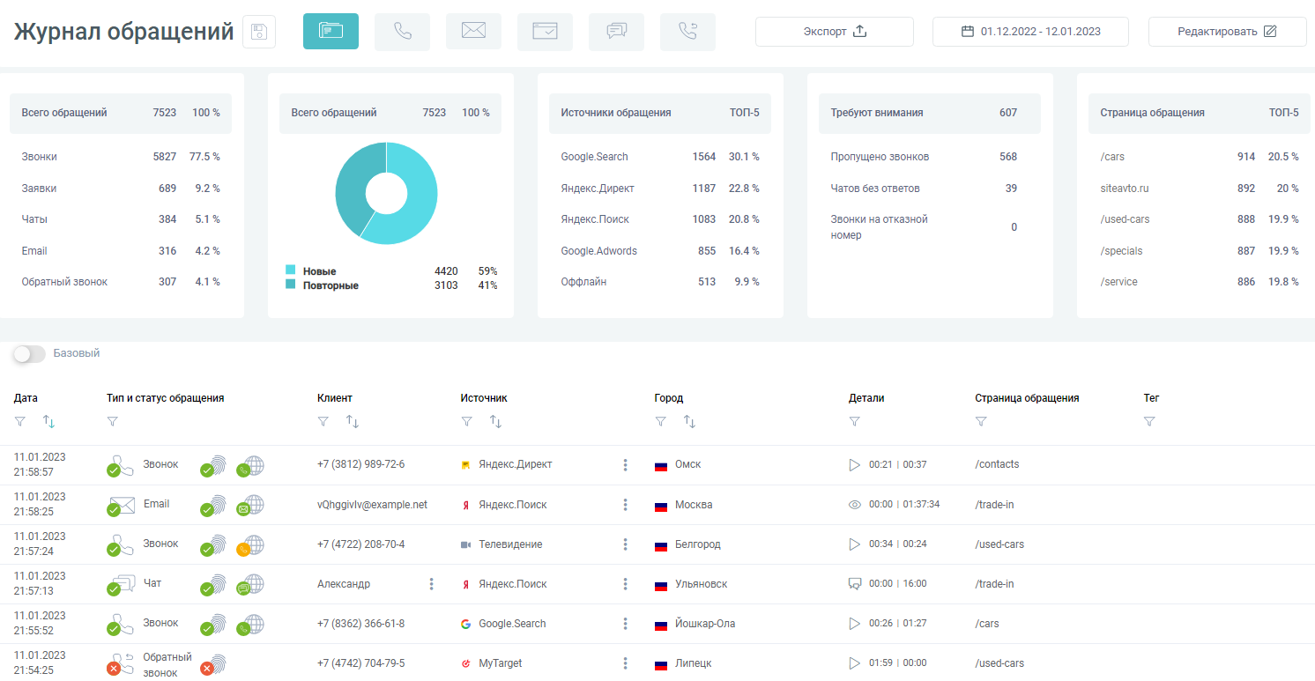Open three-dot menu next to Александр
Image resolution: width=1315 pixels, height=681 pixels.
point(431,584)
